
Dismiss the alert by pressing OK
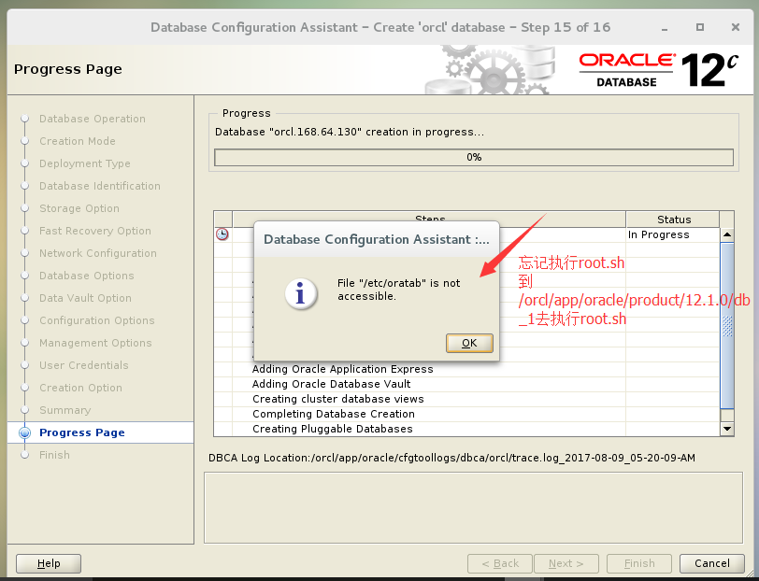(469, 343)
